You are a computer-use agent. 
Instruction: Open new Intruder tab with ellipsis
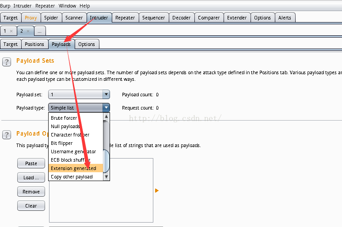[40, 31]
